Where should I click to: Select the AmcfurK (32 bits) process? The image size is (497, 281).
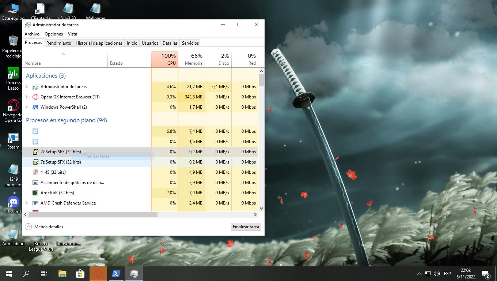click(57, 193)
